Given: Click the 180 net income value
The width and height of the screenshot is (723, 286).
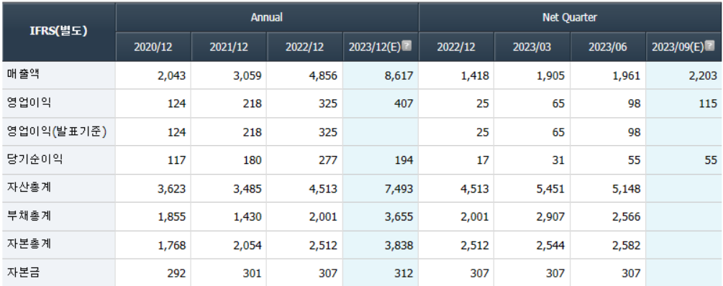Looking at the screenshot, I should point(253,160).
